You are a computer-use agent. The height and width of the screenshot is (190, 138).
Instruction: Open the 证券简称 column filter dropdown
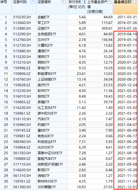point(64,2)
